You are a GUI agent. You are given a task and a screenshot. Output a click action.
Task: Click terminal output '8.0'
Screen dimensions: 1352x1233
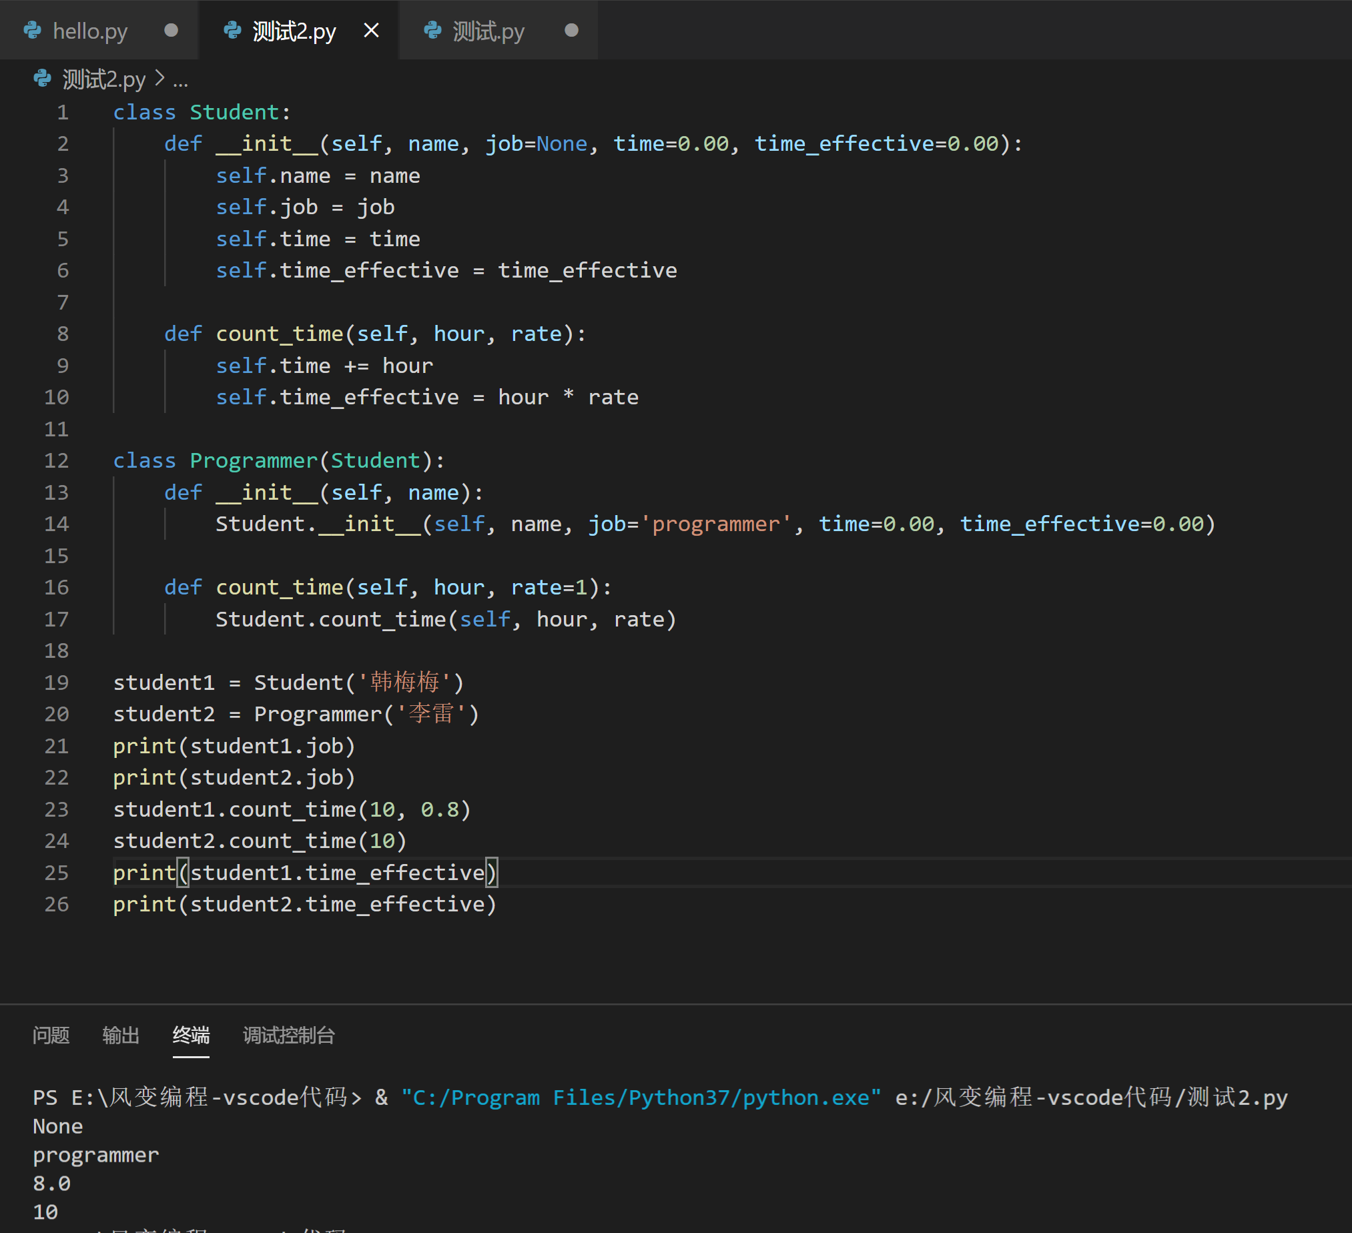pyautogui.click(x=51, y=1184)
